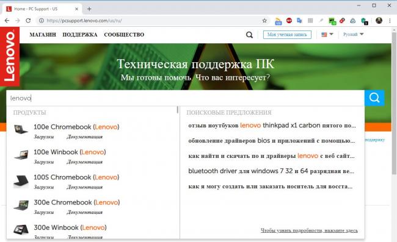Viewport: 397px width, 242px height.
Task: Open the ПОДДЕРЖКА menu
Action: tap(80, 35)
